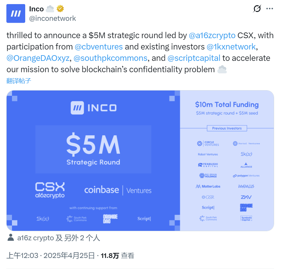
Task: Click the Inco profile avatar
Action: pos(16,13)
